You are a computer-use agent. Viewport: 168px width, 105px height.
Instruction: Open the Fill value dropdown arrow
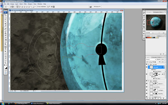[x=165, y=62]
